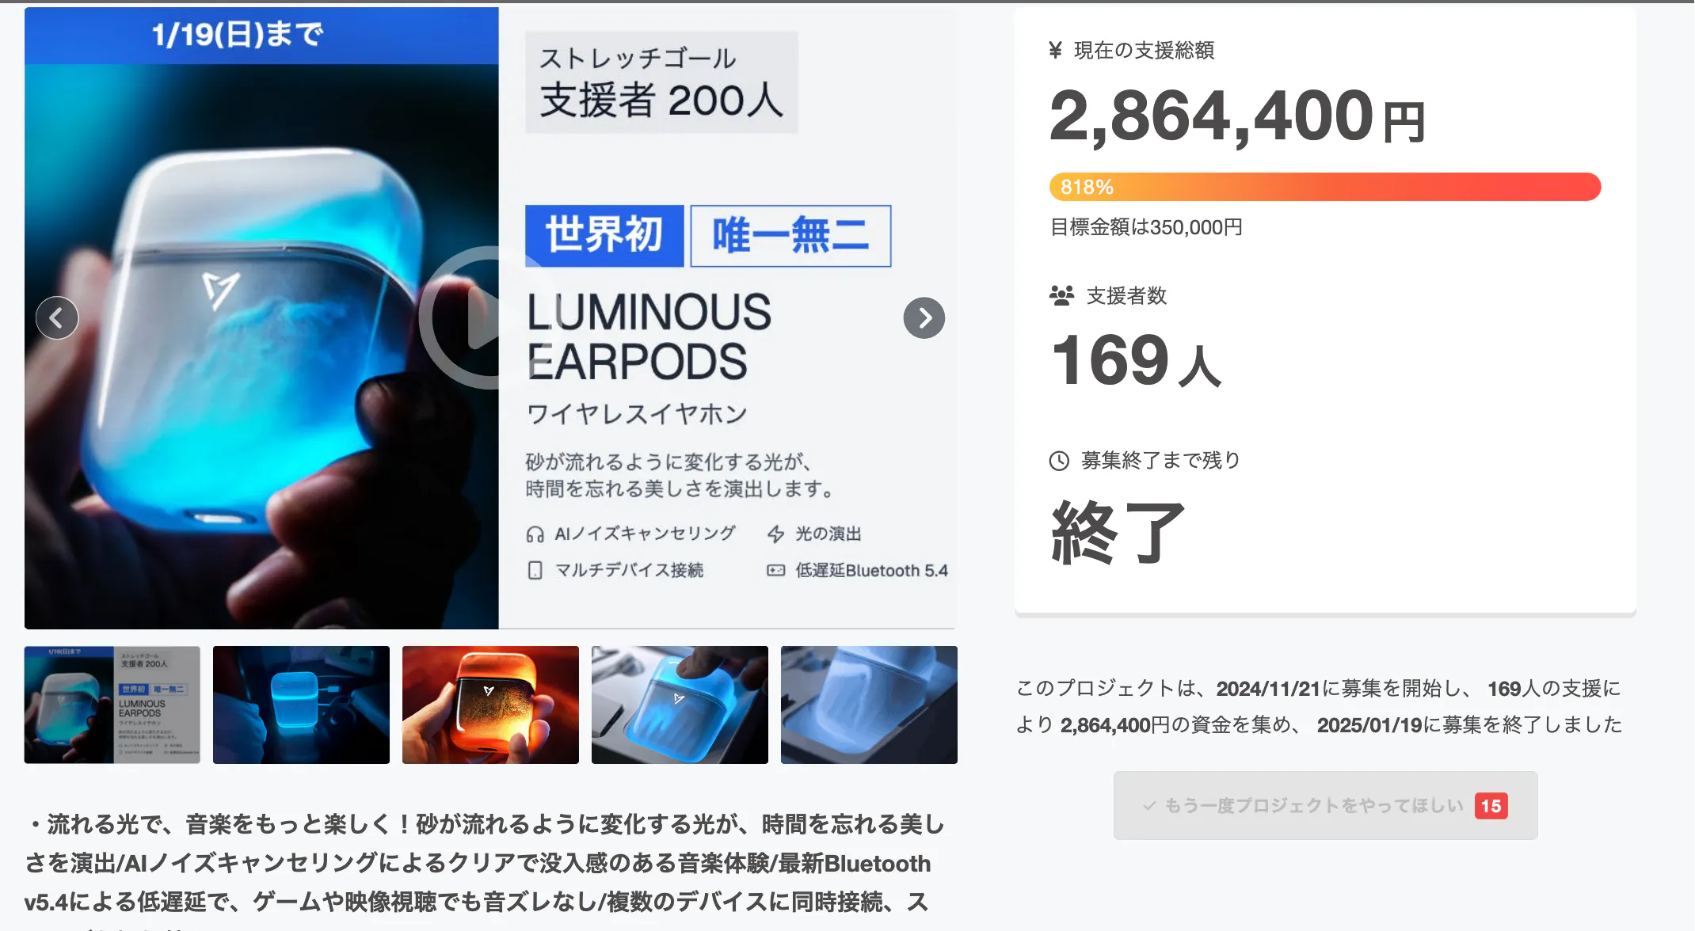The image size is (1695, 931).
Task: Click the clock icon by 募集終了まで残り
Action: [1059, 461]
